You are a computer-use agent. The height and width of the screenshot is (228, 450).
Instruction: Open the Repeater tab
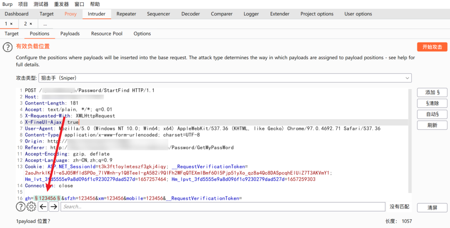126,14
